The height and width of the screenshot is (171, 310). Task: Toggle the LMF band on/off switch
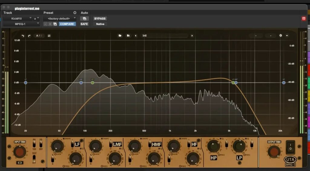point(111,145)
